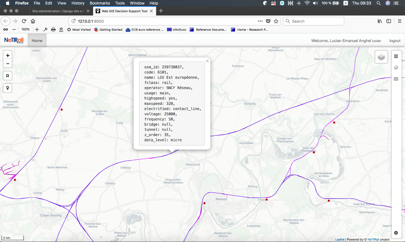Image resolution: width=405 pixels, height=242 pixels.
Task: Open the map layers control
Action: (x=381, y=57)
